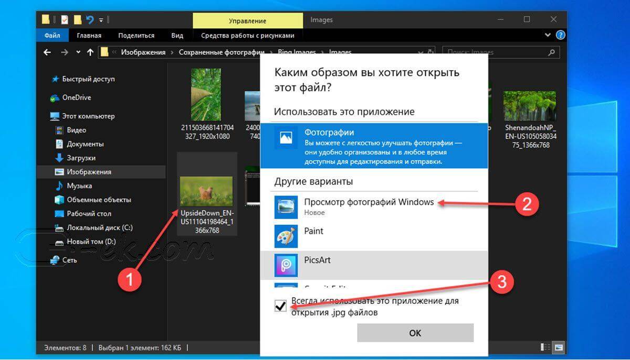The image size is (630, 360).
Task: Open the Средства работы с рисунками tab
Action: (x=248, y=35)
